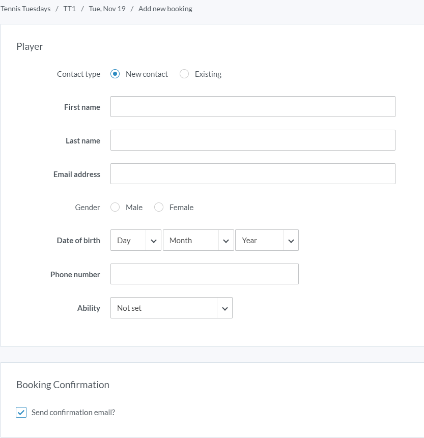Image resolution: width=424 pixels, height=438 pixels.
Task: Click the Booking Confirmation section heading
Action: tap(63, 385)
